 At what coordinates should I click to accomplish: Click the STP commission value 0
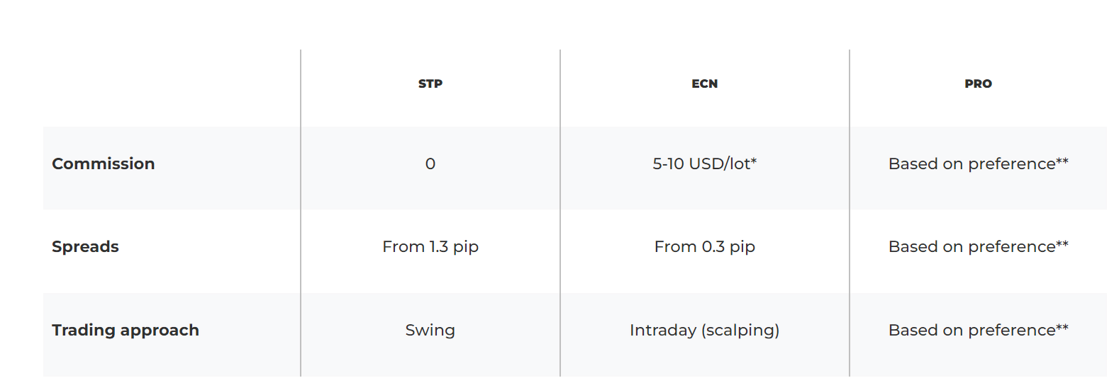pyautogui.click(x=430, y=164)
